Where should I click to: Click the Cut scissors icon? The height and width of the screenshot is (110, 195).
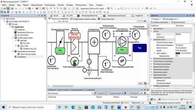(23, 9)
